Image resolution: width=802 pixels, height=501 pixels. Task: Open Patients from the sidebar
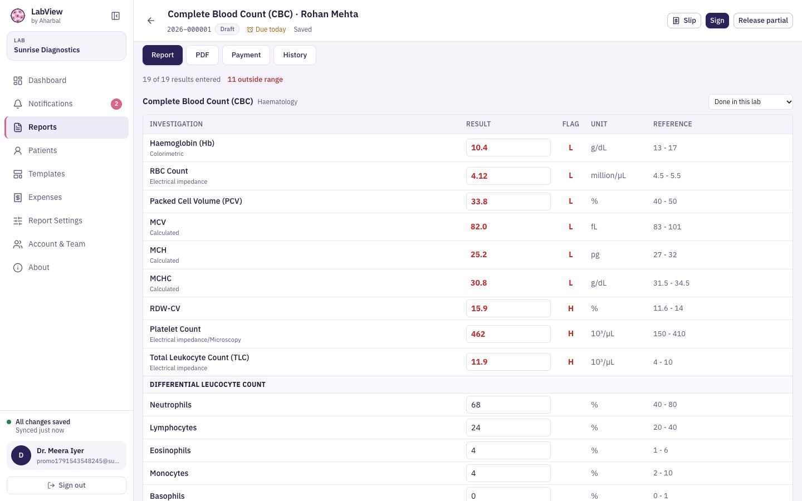click(66, 151)
